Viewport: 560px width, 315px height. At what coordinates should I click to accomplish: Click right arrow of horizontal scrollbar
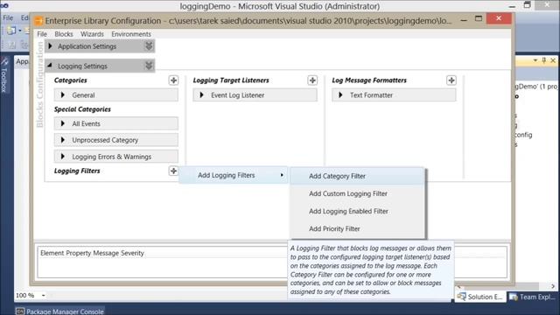553,286
